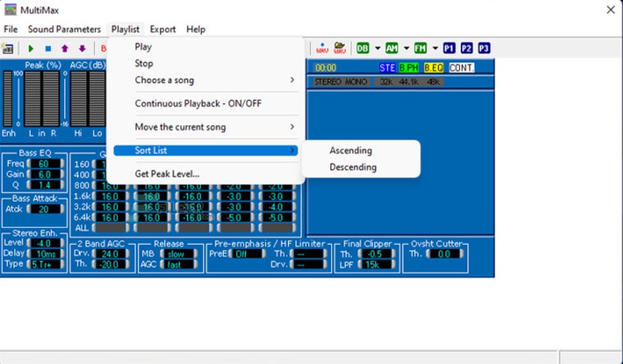Click 2 Band AGC Drv. value 24.0
This screenshot has width=623, height=364.
point(110,254)
